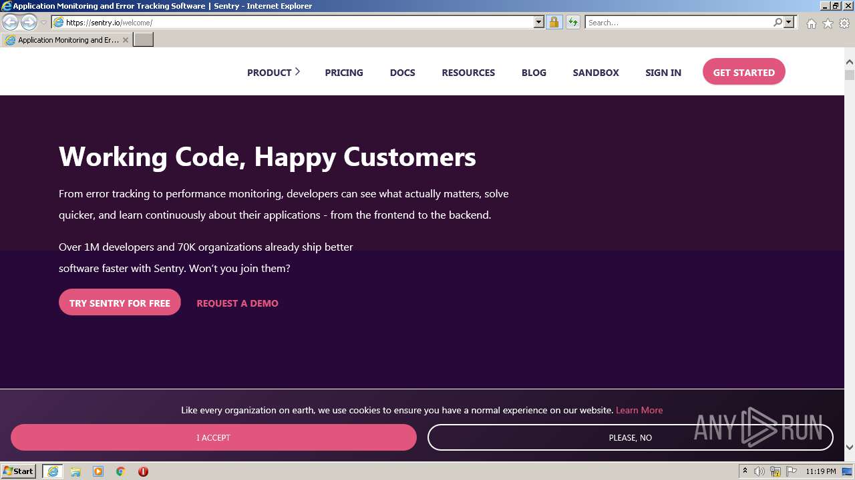855x480 pixels.
Task: Click SIGN IN in navigation
Action: tap(663, 73)
